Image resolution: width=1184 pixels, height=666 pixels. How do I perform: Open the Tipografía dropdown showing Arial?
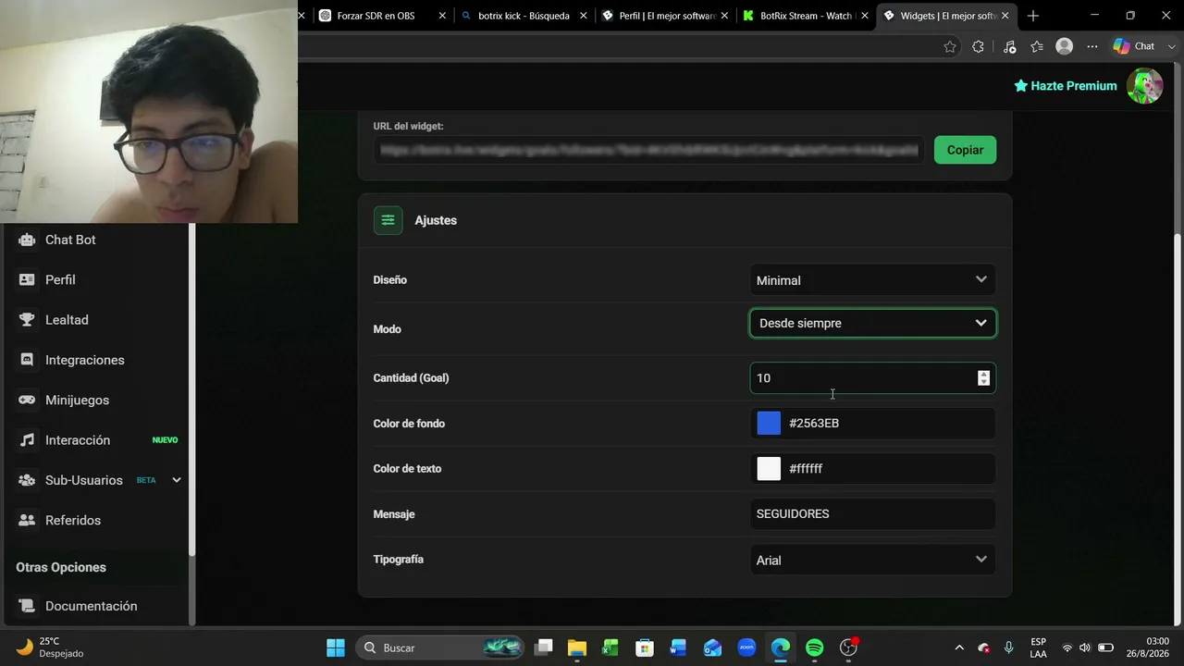click(872, 560)
